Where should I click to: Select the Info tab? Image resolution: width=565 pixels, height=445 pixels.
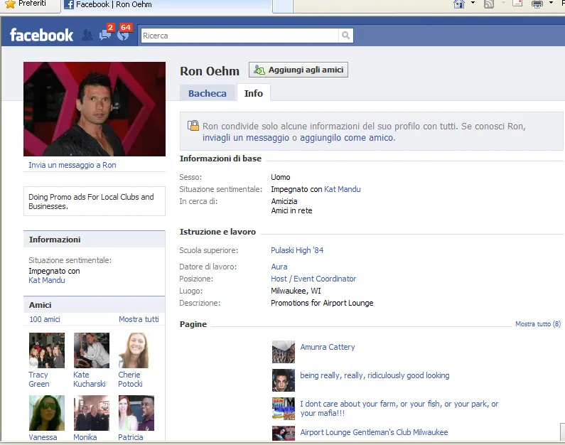tap(253, 93)
